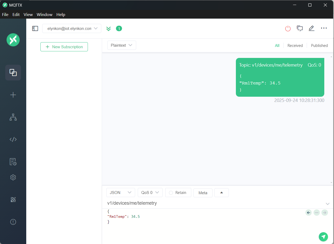Open the elynkon@iot.elynkon.com connection dropdown
Image resolution: width=334 pixels, height=244 pixels.
click(x=72, y=29)
